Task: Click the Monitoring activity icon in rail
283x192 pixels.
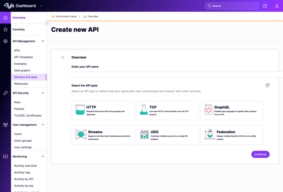Action: coord(5,156)
